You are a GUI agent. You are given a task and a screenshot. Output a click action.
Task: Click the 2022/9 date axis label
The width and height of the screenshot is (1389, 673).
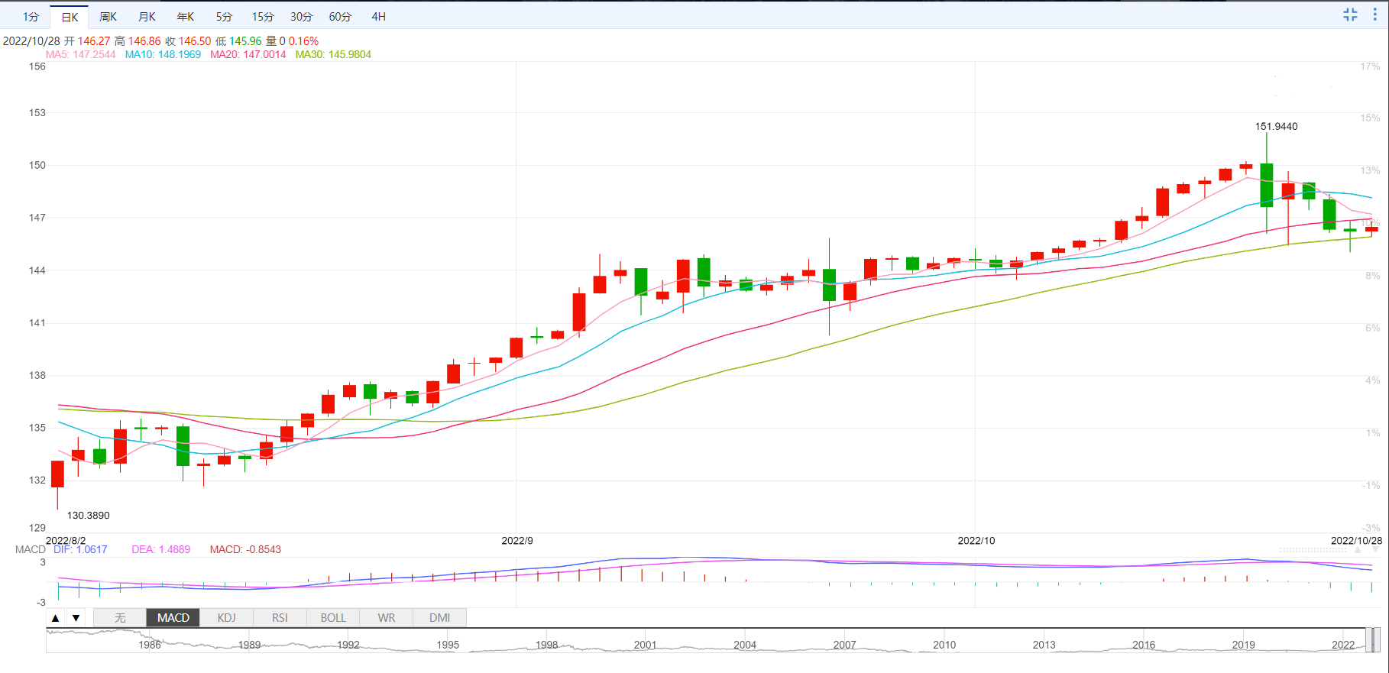point(517,541)
